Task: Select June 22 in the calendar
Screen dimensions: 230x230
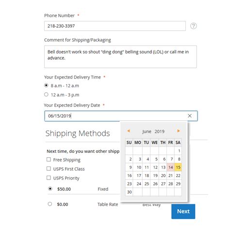Action: coord(178,176)
